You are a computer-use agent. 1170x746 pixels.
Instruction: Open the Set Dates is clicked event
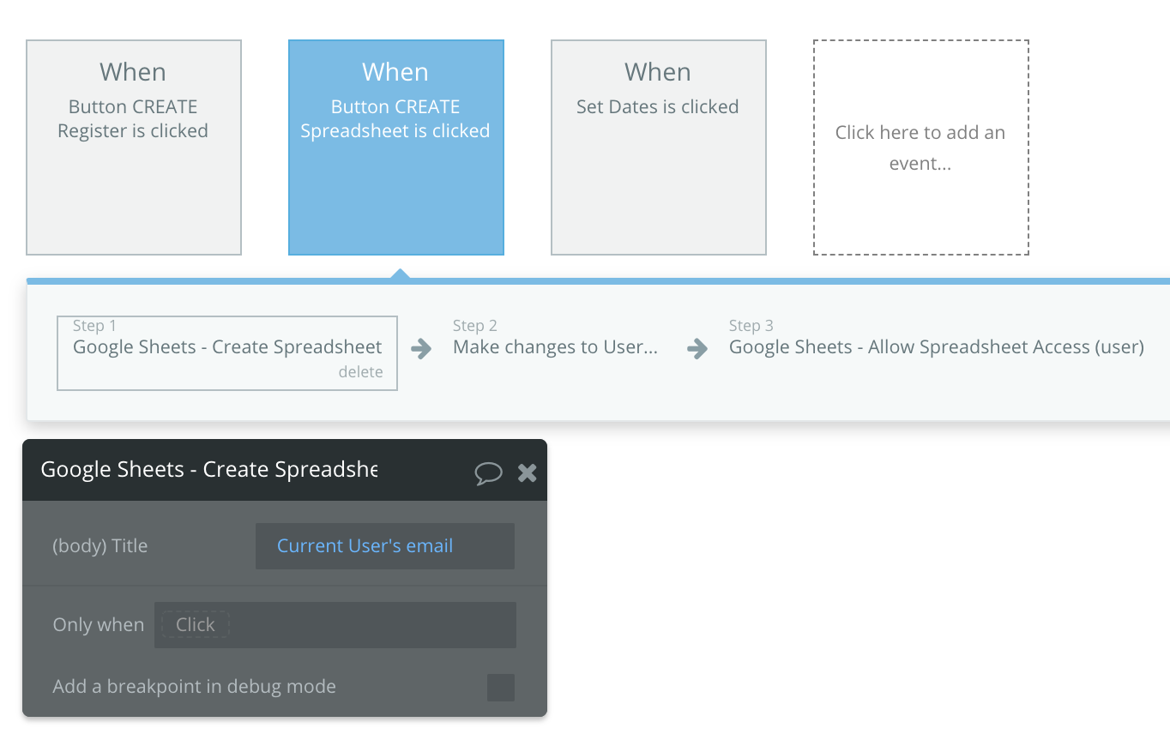tap(659, 147)
